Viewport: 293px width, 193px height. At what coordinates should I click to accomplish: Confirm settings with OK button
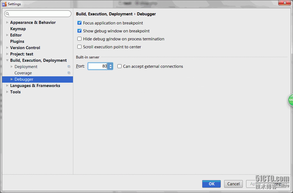(211, 184)
